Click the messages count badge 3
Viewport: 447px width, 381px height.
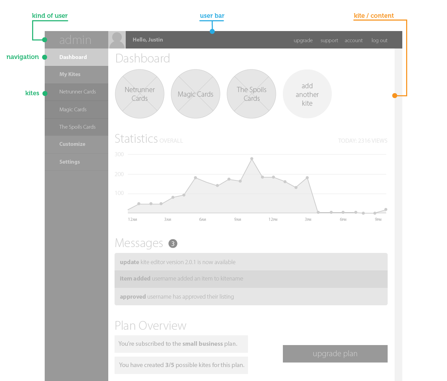point(173,244)
